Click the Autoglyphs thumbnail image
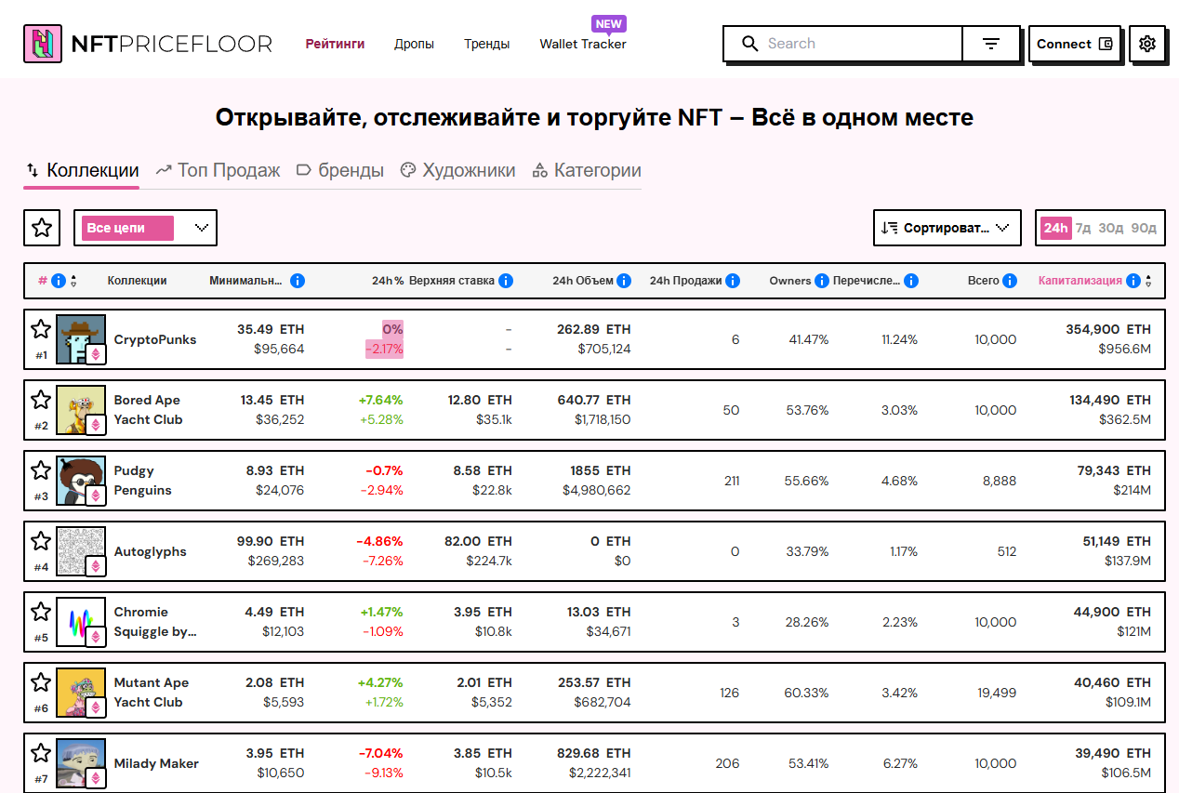Viewport: 1179px width, 793px height. tap(80, 551)
